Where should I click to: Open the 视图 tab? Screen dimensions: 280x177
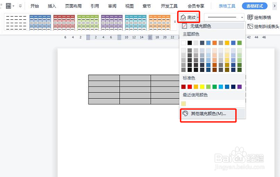point(130,6)
